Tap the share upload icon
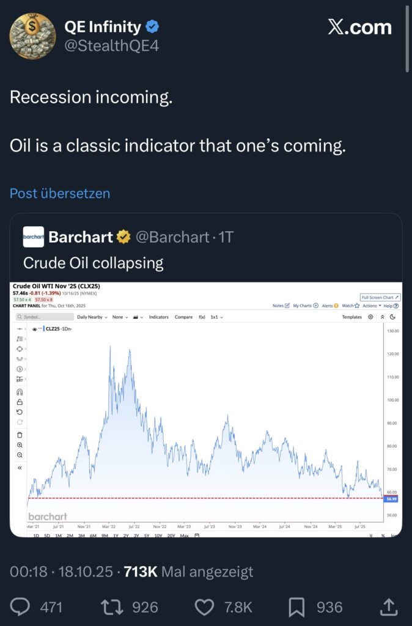This screenshot has height=626, width=412. pyautogui.click(x=388, y=606)
